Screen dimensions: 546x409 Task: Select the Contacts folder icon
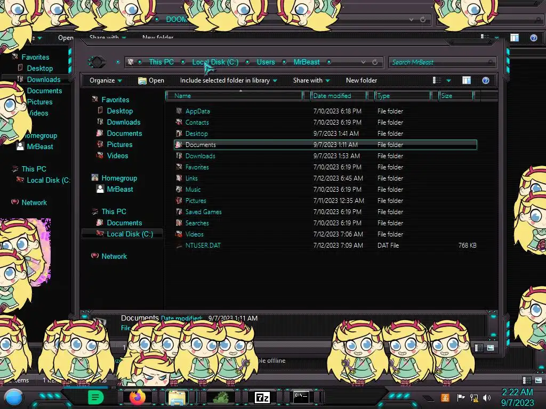click(179, 122)
